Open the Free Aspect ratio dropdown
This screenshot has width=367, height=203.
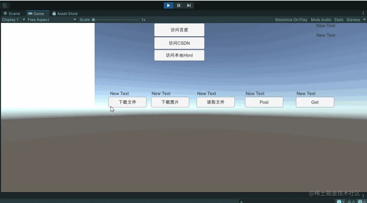tap(51, 19)
